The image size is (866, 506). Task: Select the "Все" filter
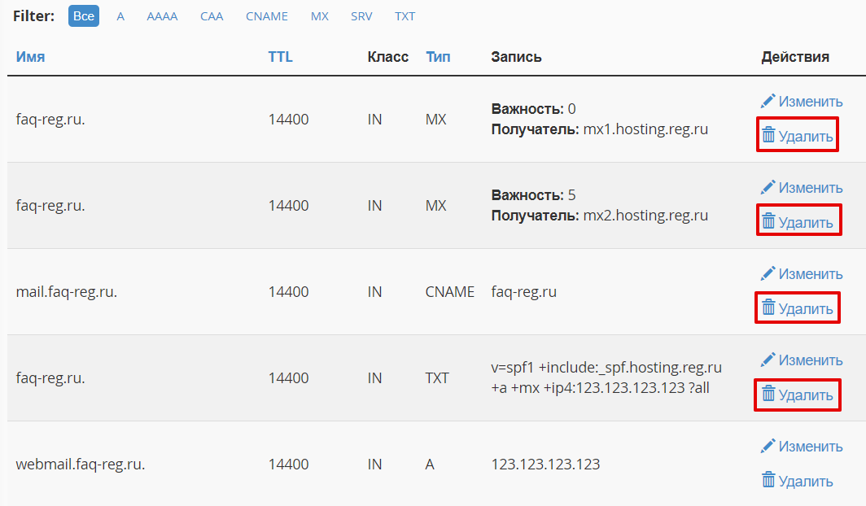pyautogui.click(x=83, y=16)
